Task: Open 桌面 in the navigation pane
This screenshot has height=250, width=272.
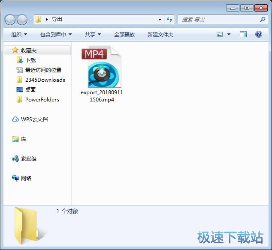Action: tap(30, 89)
